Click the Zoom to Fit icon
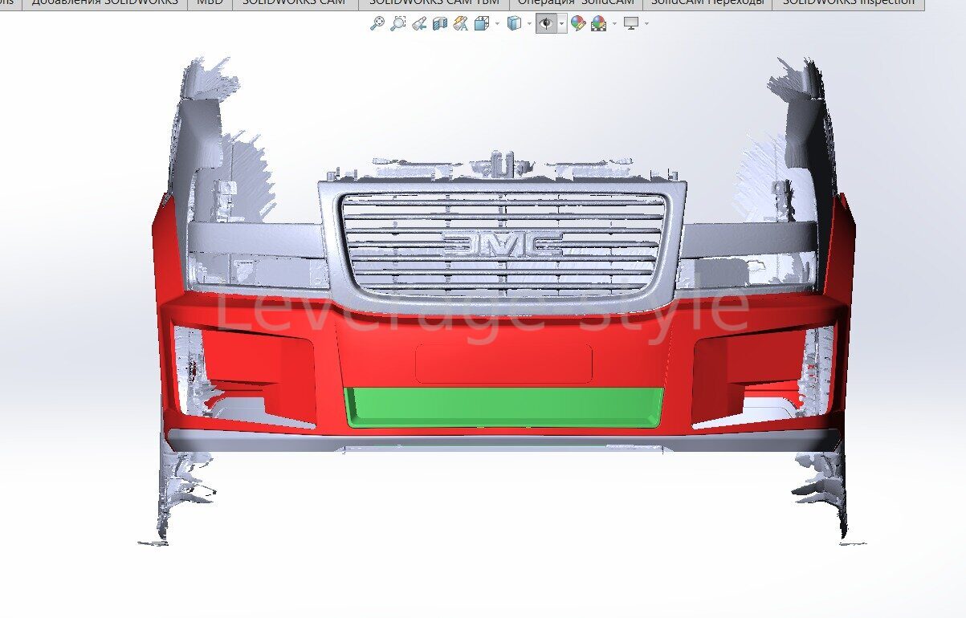The width and height of the screenshot is (966, 618). pyautogui.click(x=377, y=24)
